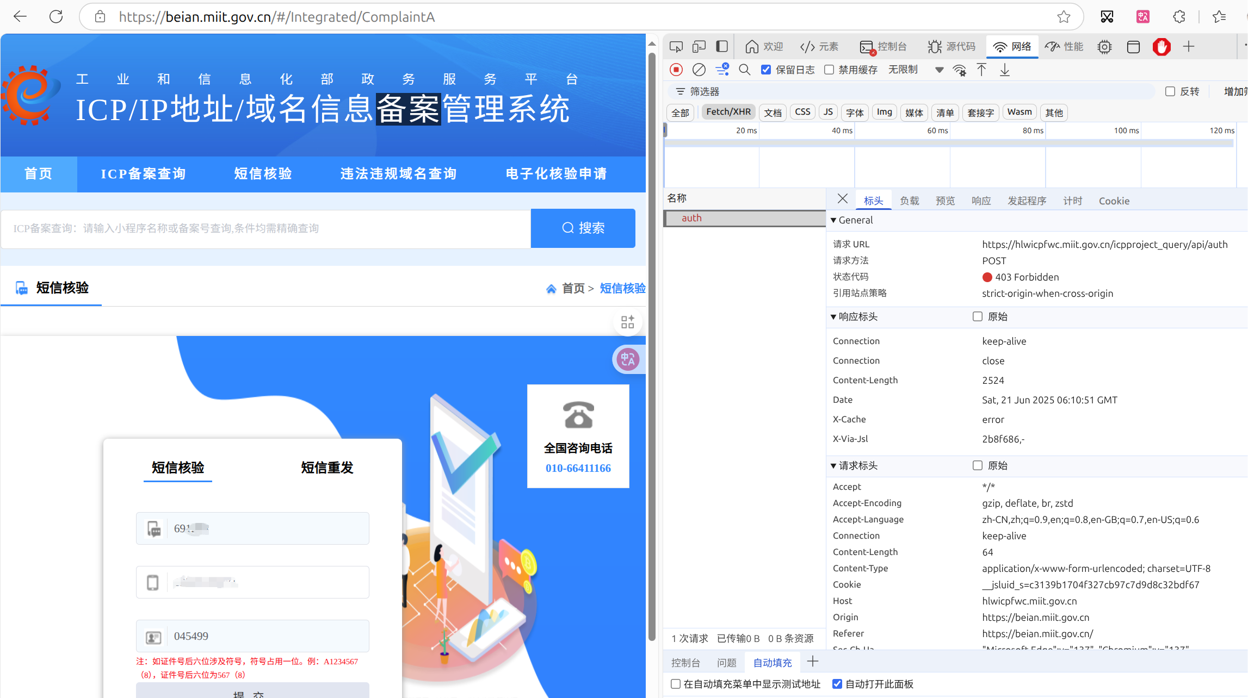Toggle the device emulation icon
This screenshot has height=698, width=1248.
[x=699, y=47]
